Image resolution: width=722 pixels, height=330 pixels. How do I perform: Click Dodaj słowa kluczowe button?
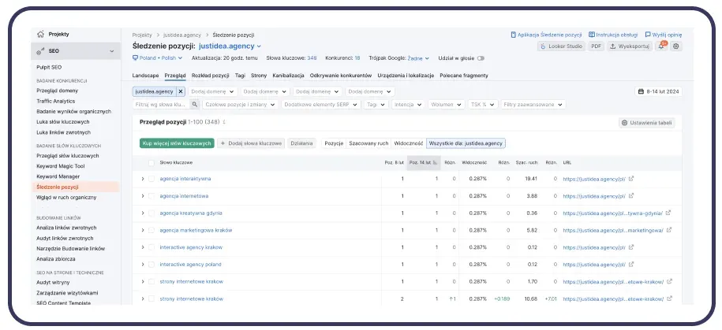coord(251,143)
